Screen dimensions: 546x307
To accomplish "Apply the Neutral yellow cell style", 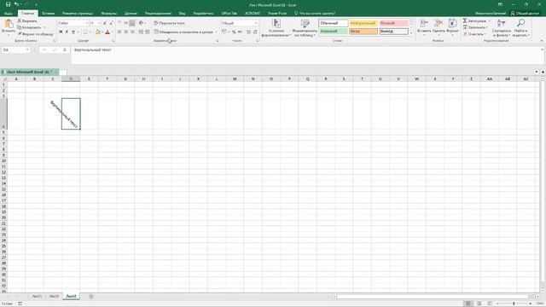I will point(363,23).
